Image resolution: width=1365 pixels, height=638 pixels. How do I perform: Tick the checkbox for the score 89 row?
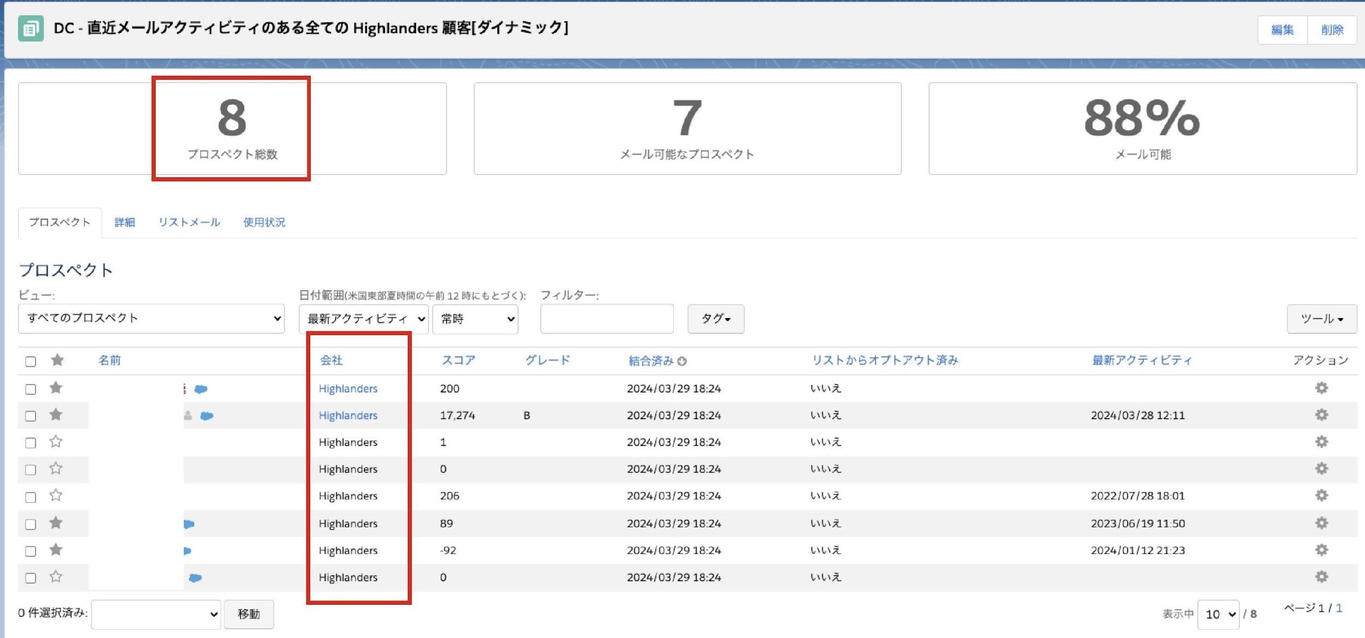[31, 524]
